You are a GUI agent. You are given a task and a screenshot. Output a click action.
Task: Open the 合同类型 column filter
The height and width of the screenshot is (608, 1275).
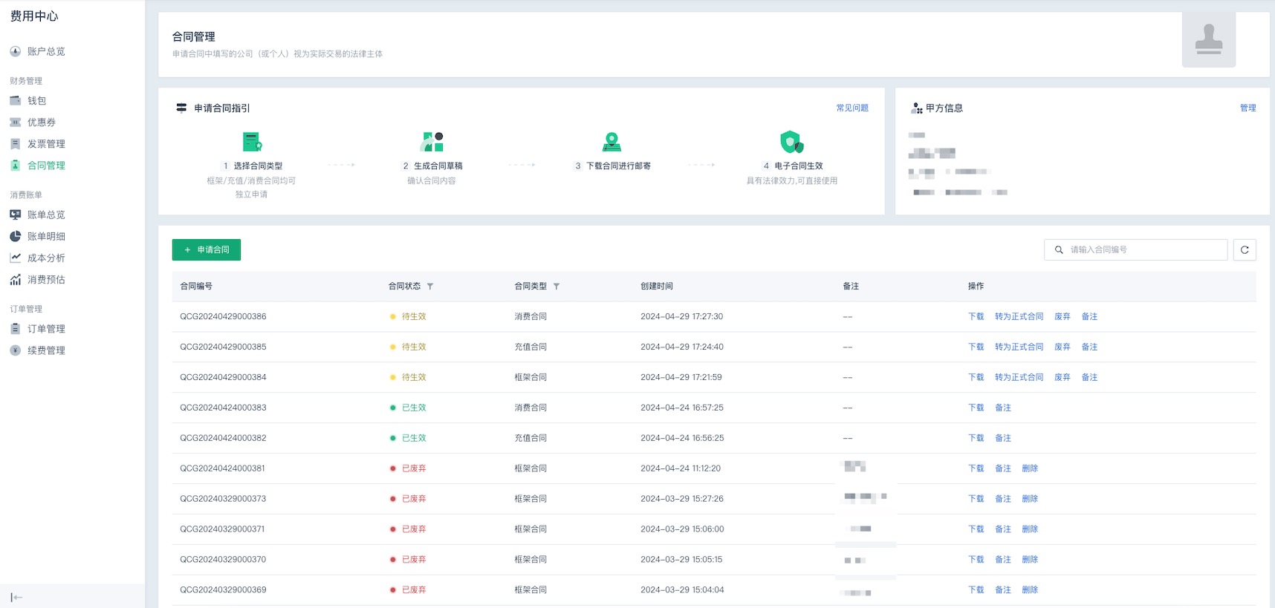[x=557, y=287]
